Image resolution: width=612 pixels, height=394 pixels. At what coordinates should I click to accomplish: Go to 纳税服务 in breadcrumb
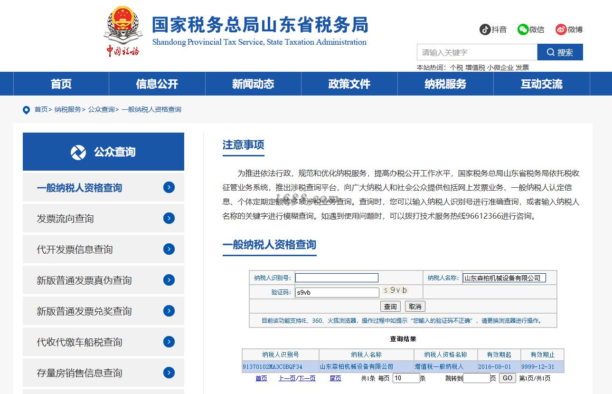tap(67, 109)
